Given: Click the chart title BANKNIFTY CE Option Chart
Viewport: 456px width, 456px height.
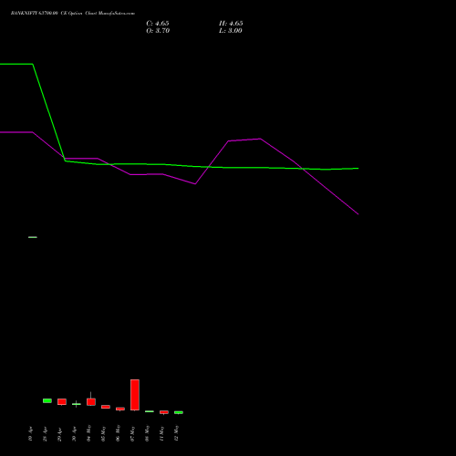Looking at the screenshot, I should [73, 14].
